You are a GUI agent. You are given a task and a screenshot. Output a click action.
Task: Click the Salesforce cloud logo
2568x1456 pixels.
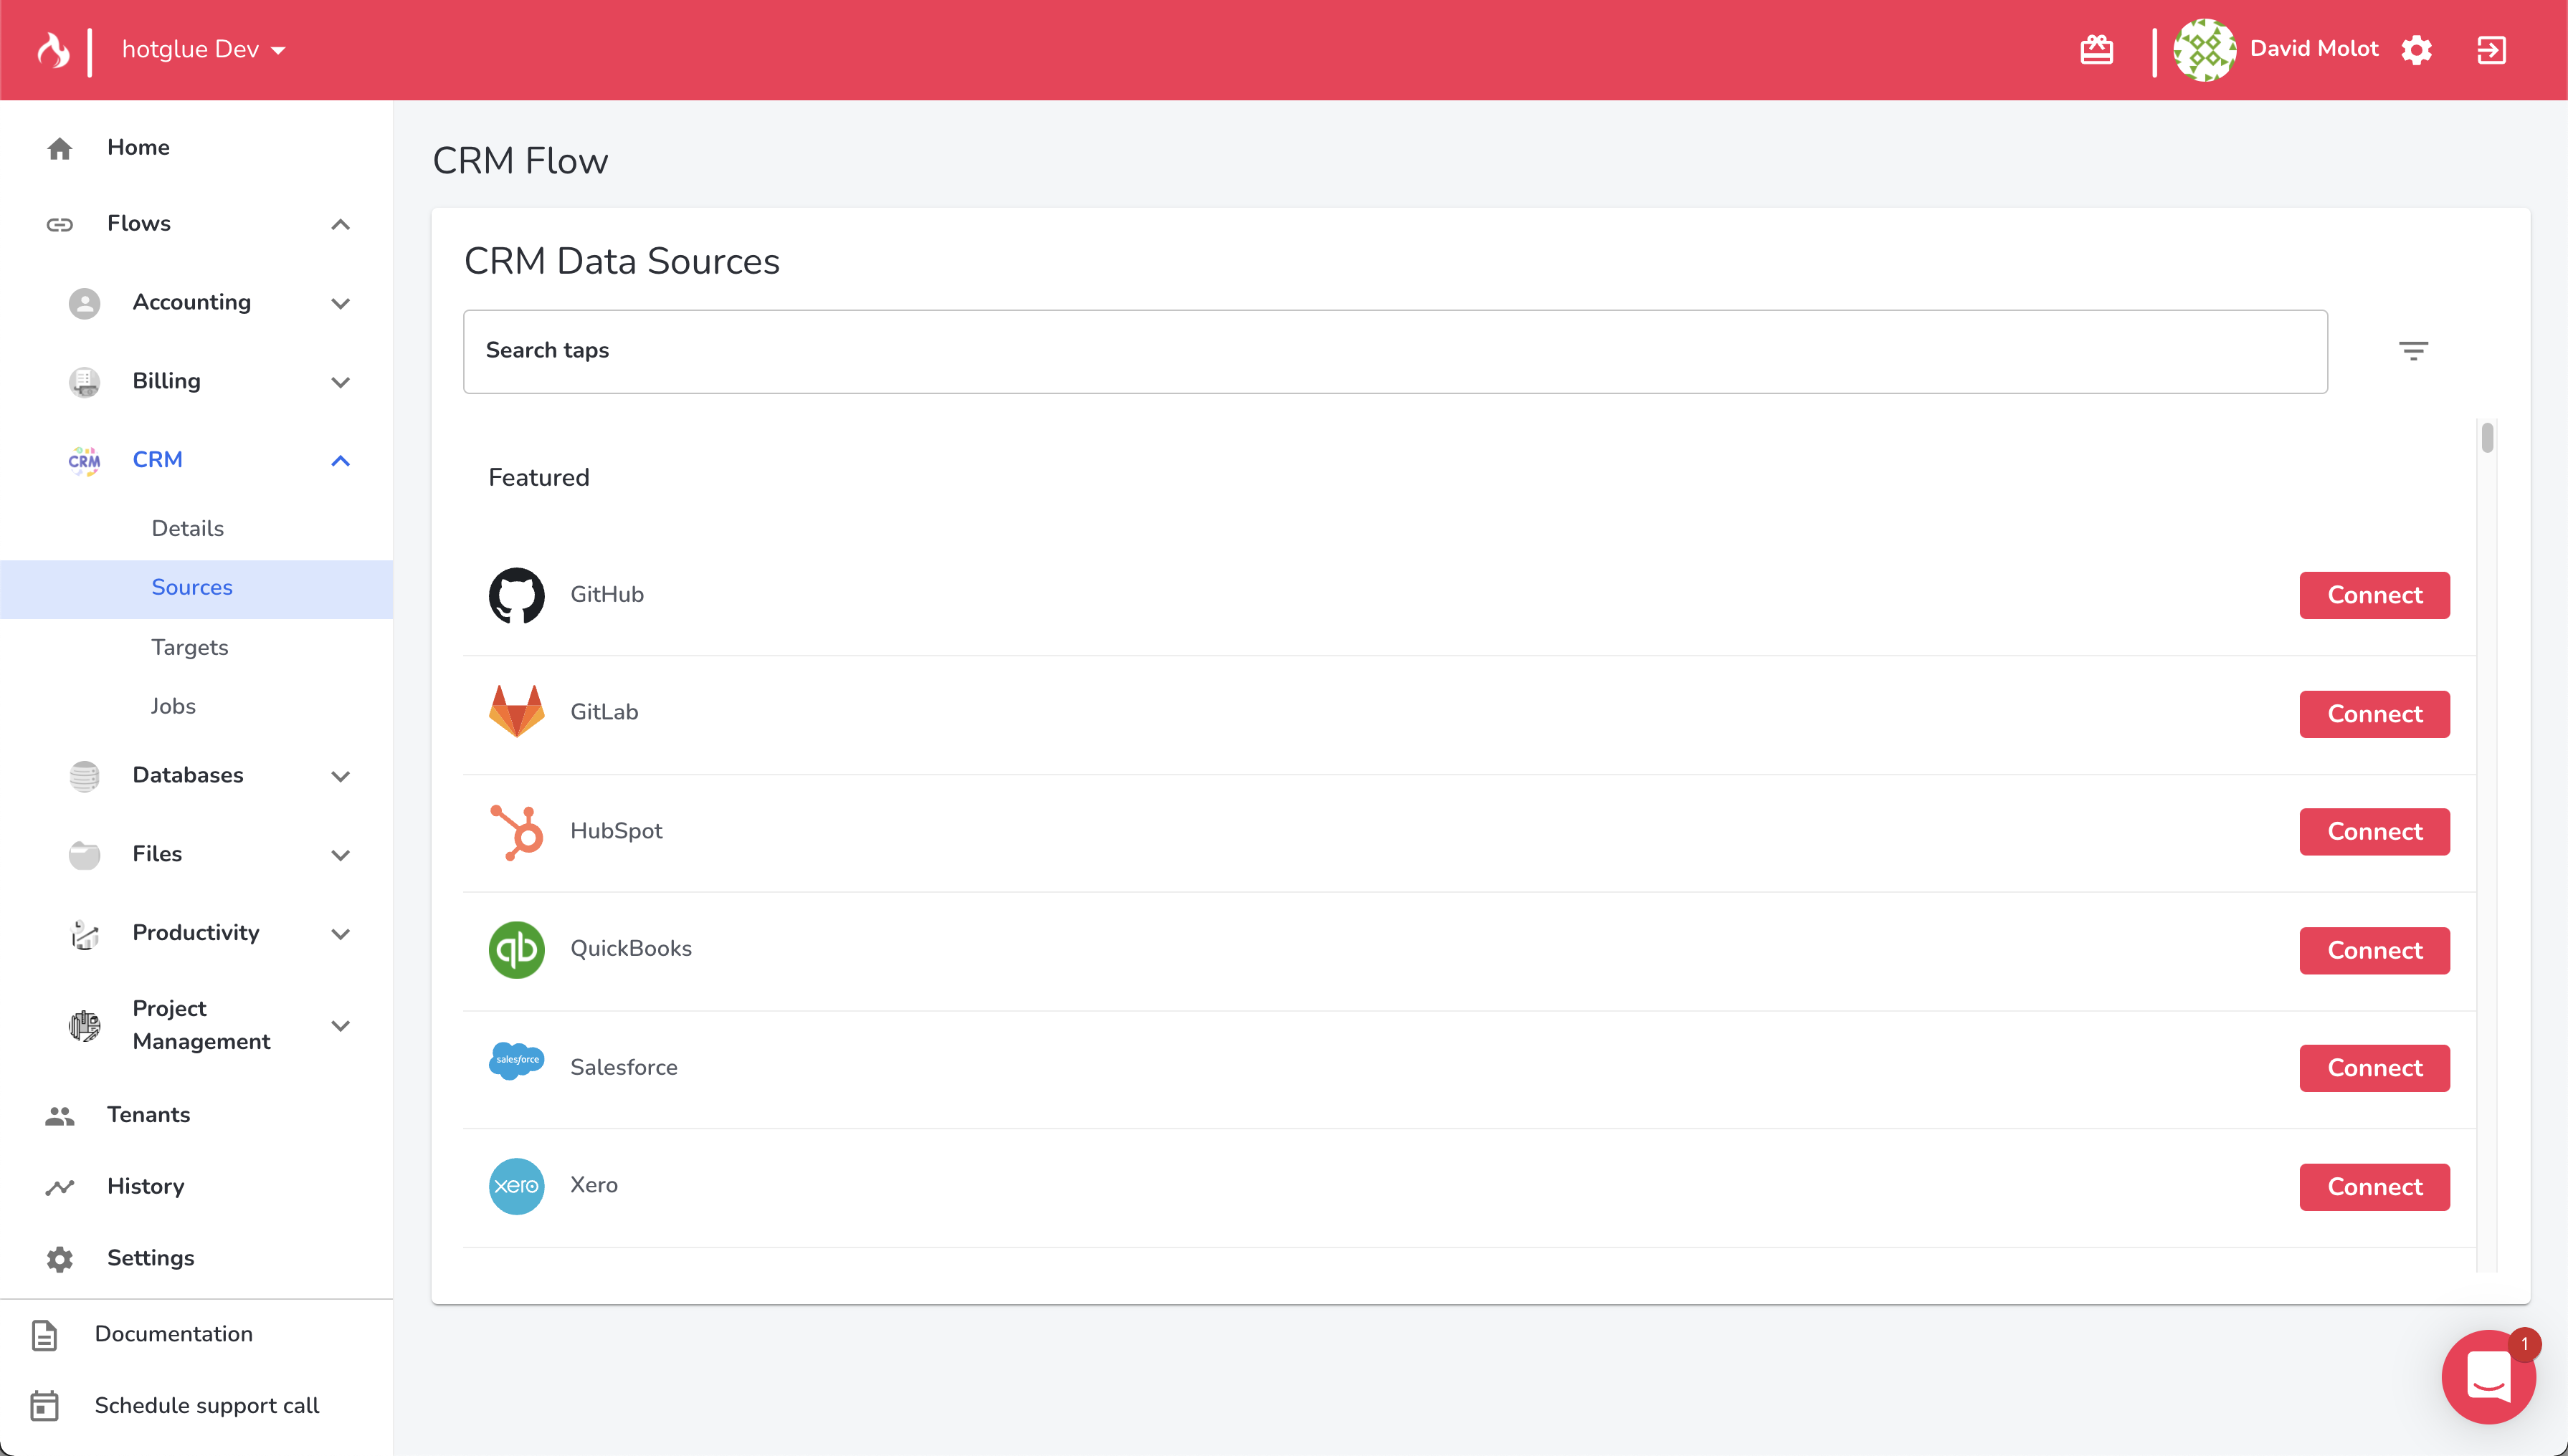click(516, 1061)
